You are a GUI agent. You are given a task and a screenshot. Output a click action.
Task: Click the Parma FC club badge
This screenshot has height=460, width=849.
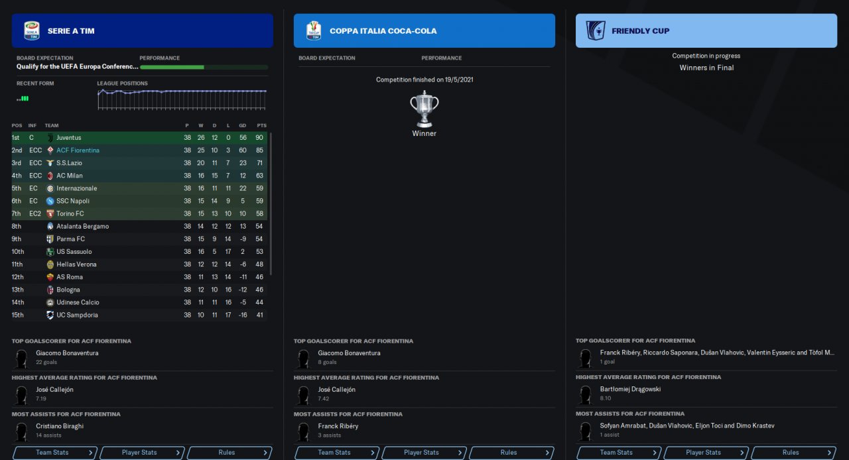tap(50, 239)
